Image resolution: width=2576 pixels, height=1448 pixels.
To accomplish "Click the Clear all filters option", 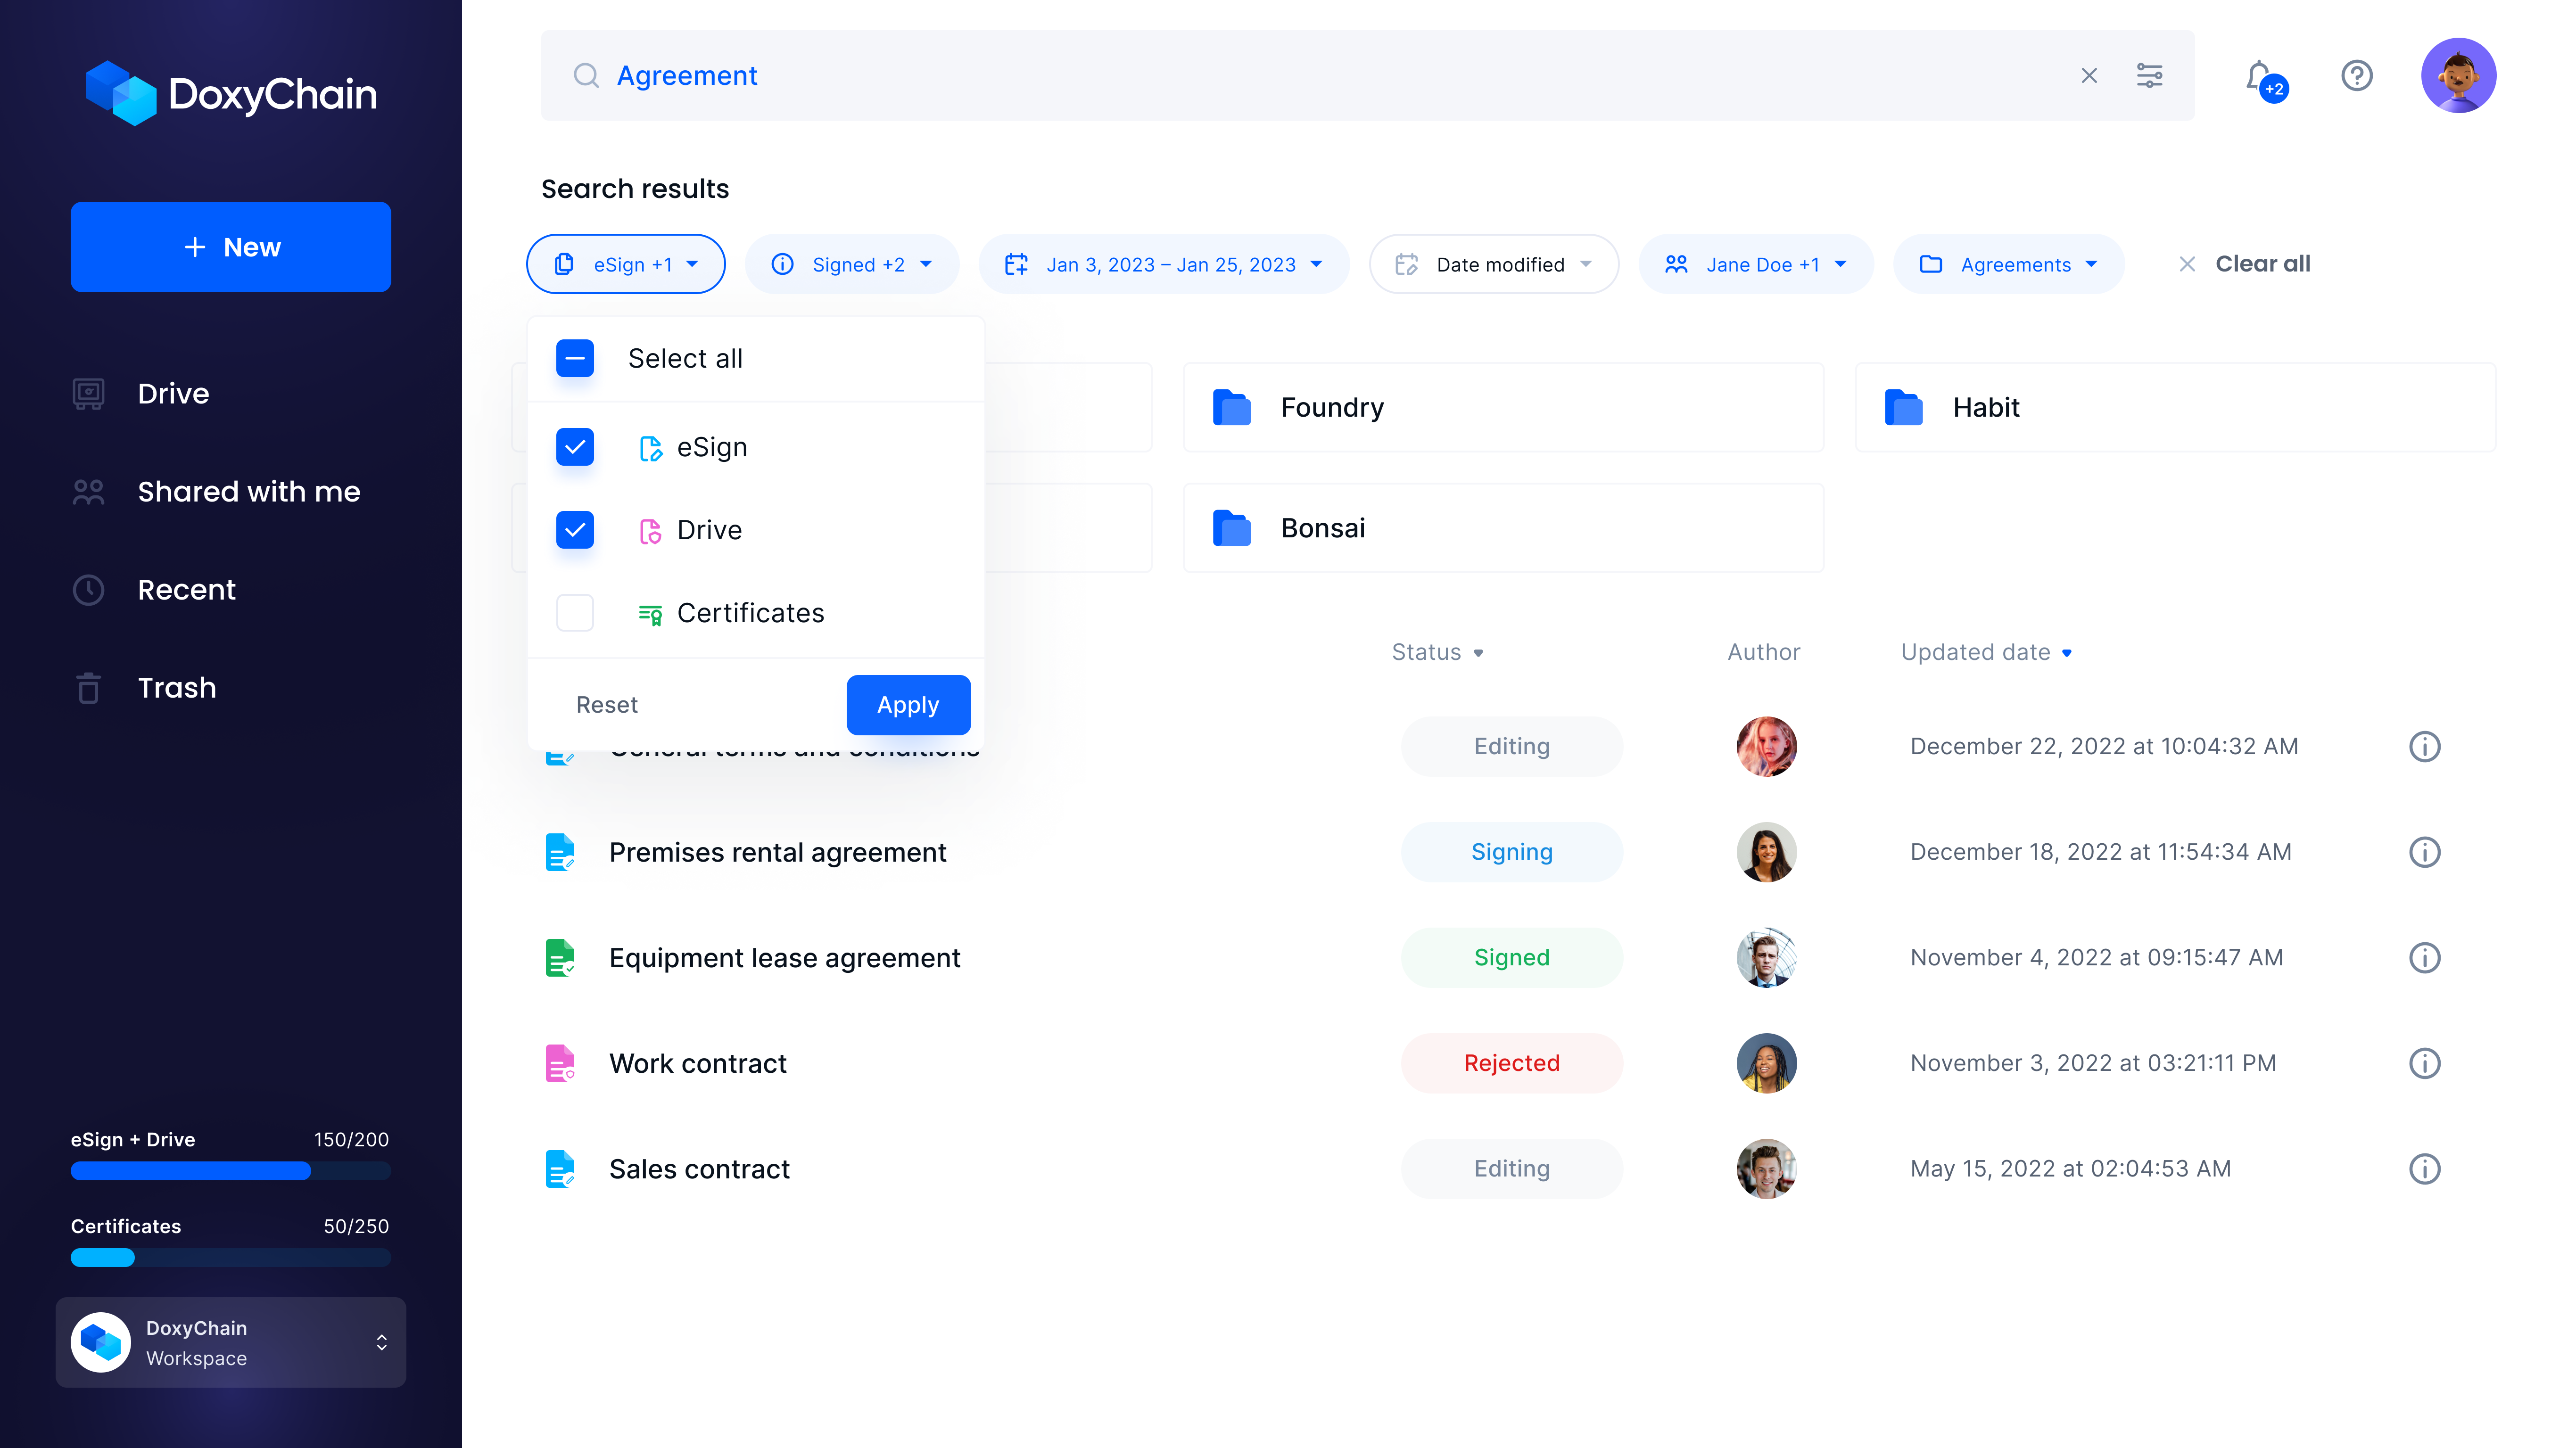I will (x=2244, y=264).
